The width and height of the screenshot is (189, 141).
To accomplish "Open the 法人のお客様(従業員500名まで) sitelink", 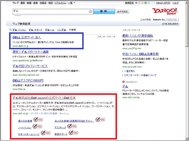I will [x=74, y=121].
